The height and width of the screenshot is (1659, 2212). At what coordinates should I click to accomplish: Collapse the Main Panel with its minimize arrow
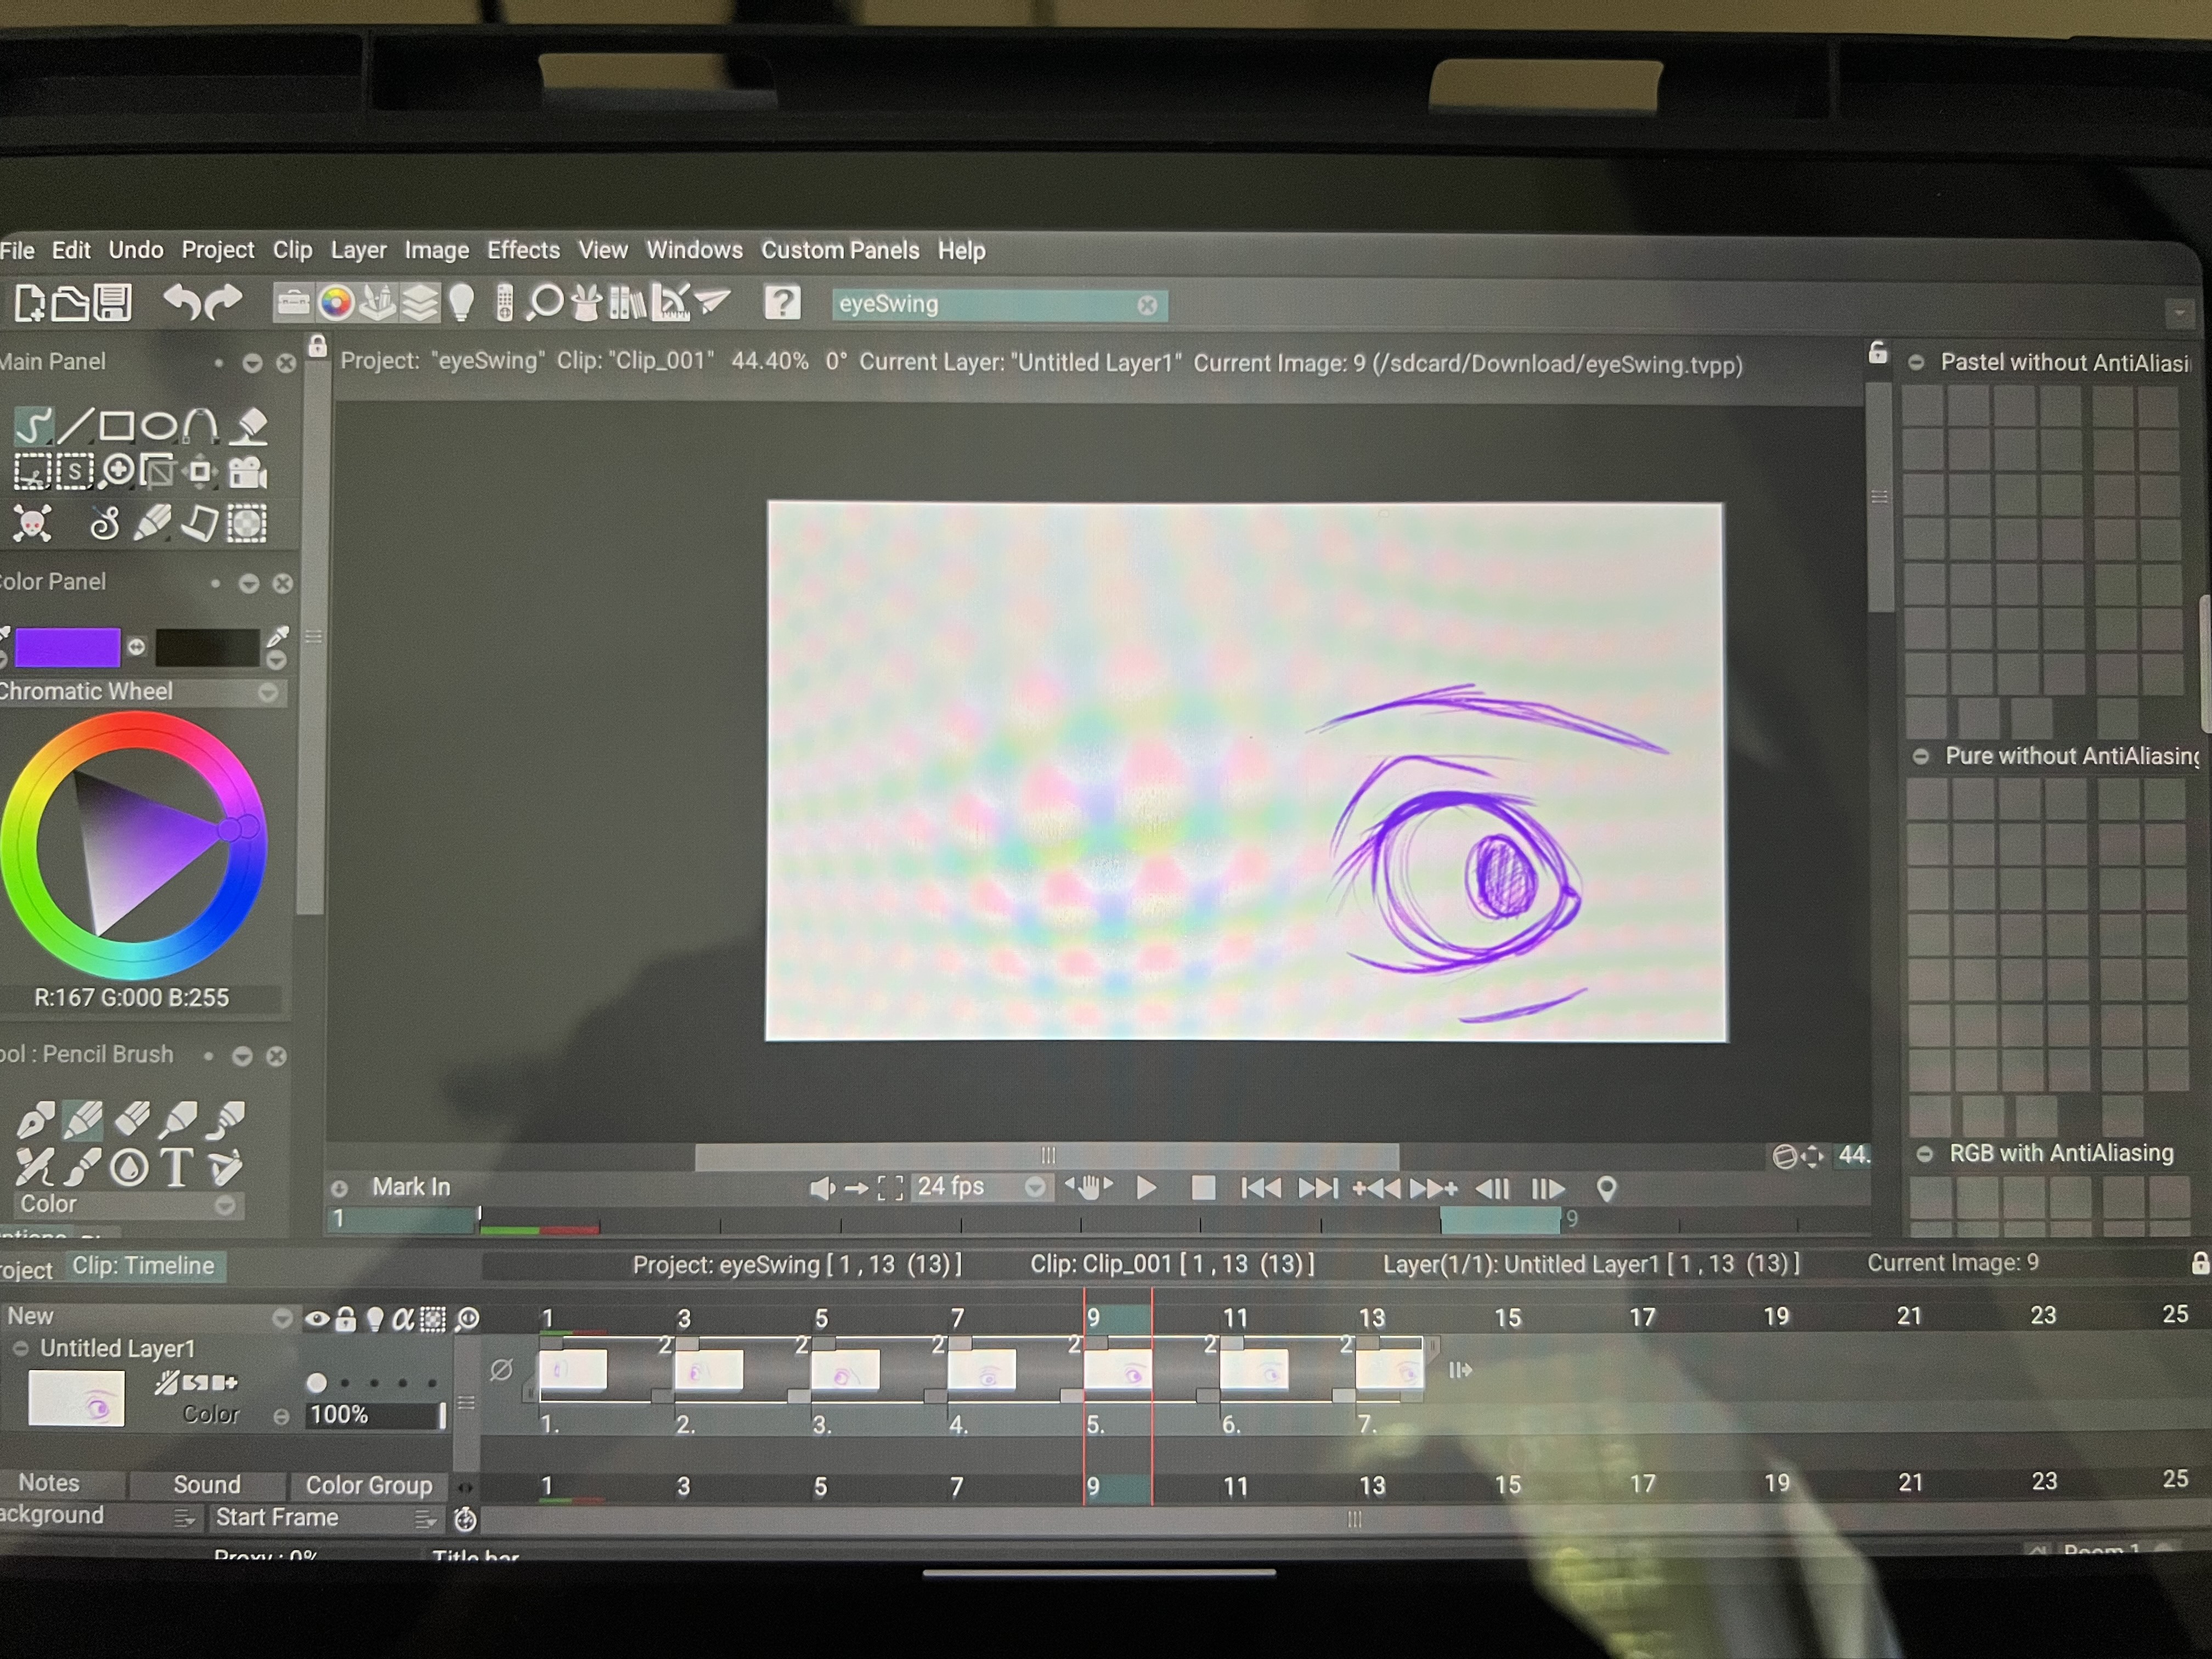coord(252,363)
